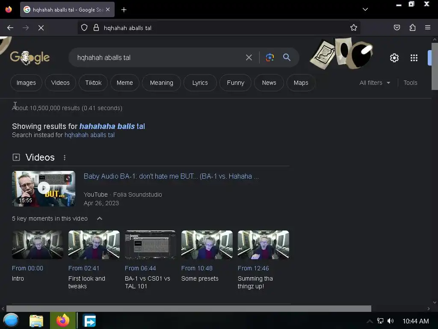Search instead for hqhahah aballs tal
Image resolution: width=438 pixels, height=329 pixels.
click(x=89, y=135)
